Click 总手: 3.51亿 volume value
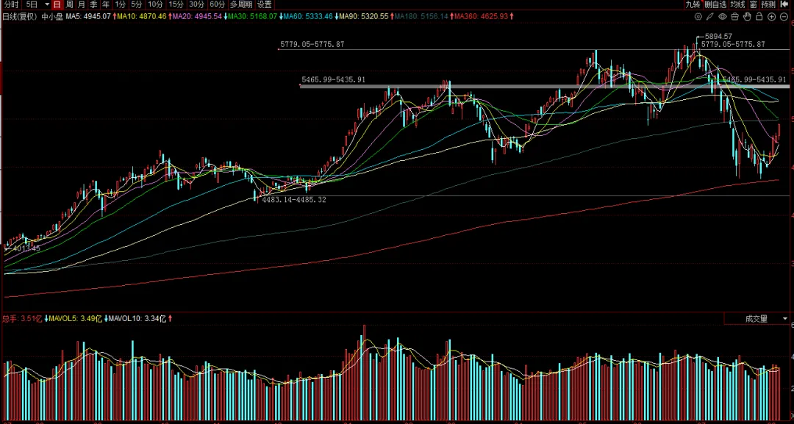The height and width of the screenshot is (424, 794). (22, 319)
